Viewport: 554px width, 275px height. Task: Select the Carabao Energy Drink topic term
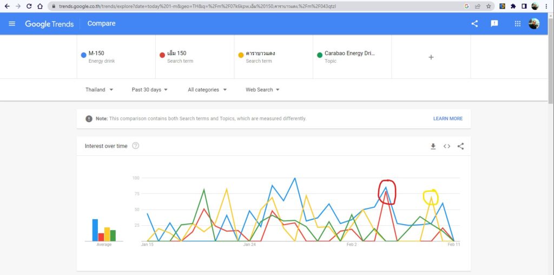click(x=352, y=57)
